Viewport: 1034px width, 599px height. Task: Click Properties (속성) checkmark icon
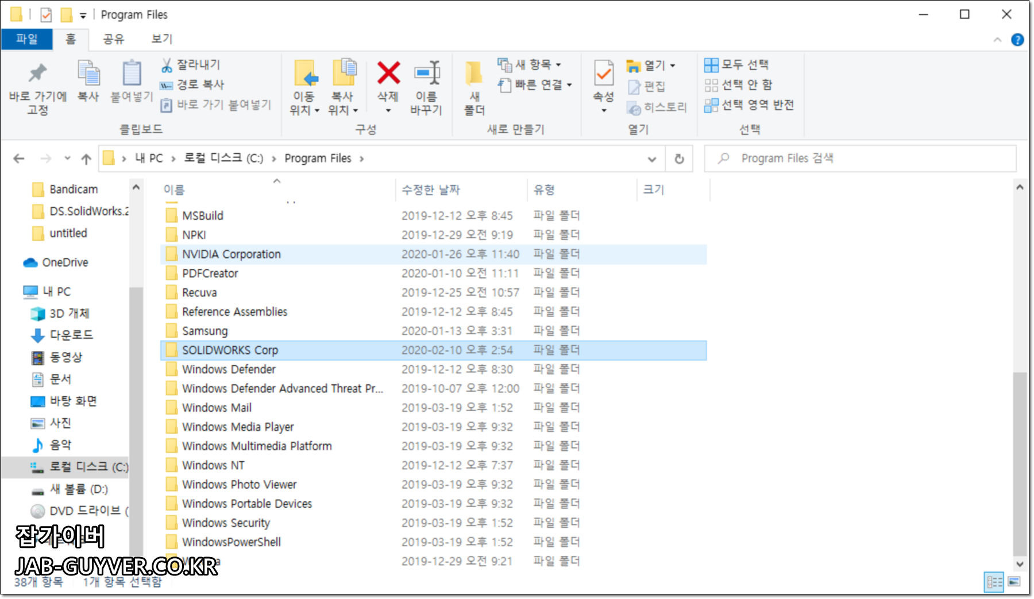click(x=604, y=73)
